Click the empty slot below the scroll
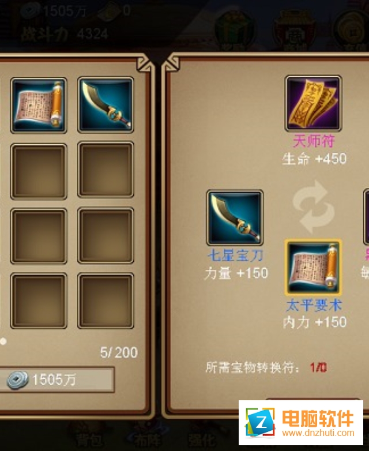The width and height of the screenshot is (369, 451). pyautogui.click(x=39, y=171)
